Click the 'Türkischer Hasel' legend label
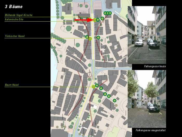Viewport: 182px width, 137px height. [x=15, y=36]
